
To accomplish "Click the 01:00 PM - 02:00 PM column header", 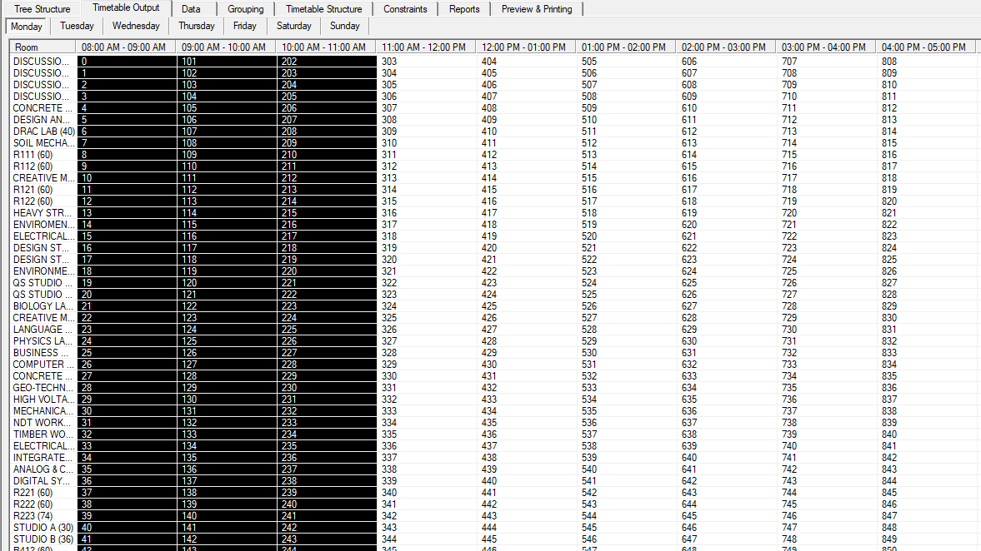I will tap(626, 47).
